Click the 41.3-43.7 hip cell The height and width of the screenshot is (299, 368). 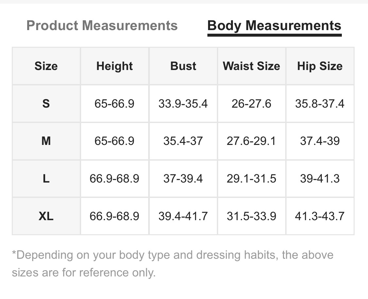(320, 216)
